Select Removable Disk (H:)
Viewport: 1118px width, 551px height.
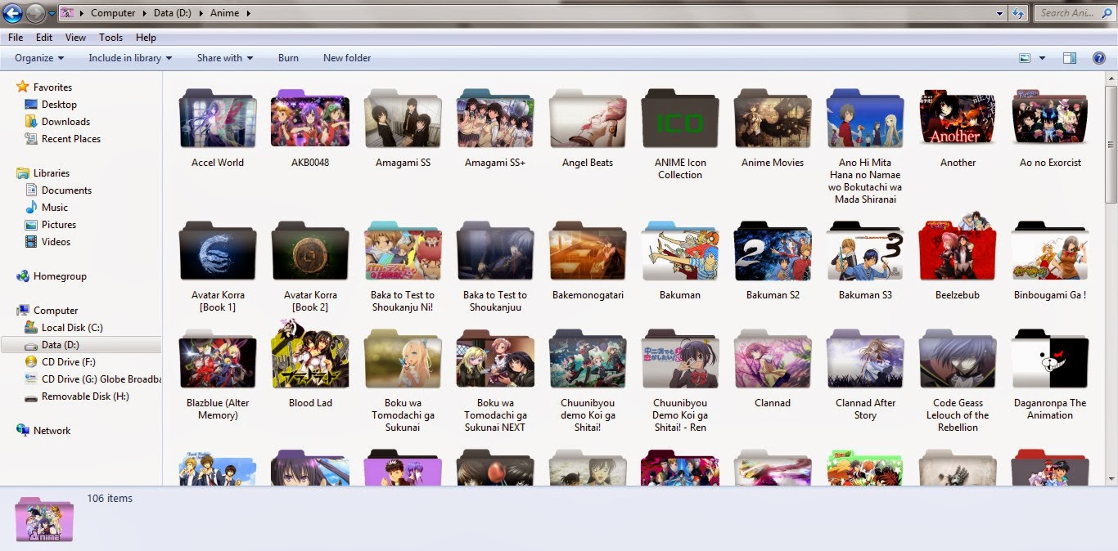click(x=85, y=396)
